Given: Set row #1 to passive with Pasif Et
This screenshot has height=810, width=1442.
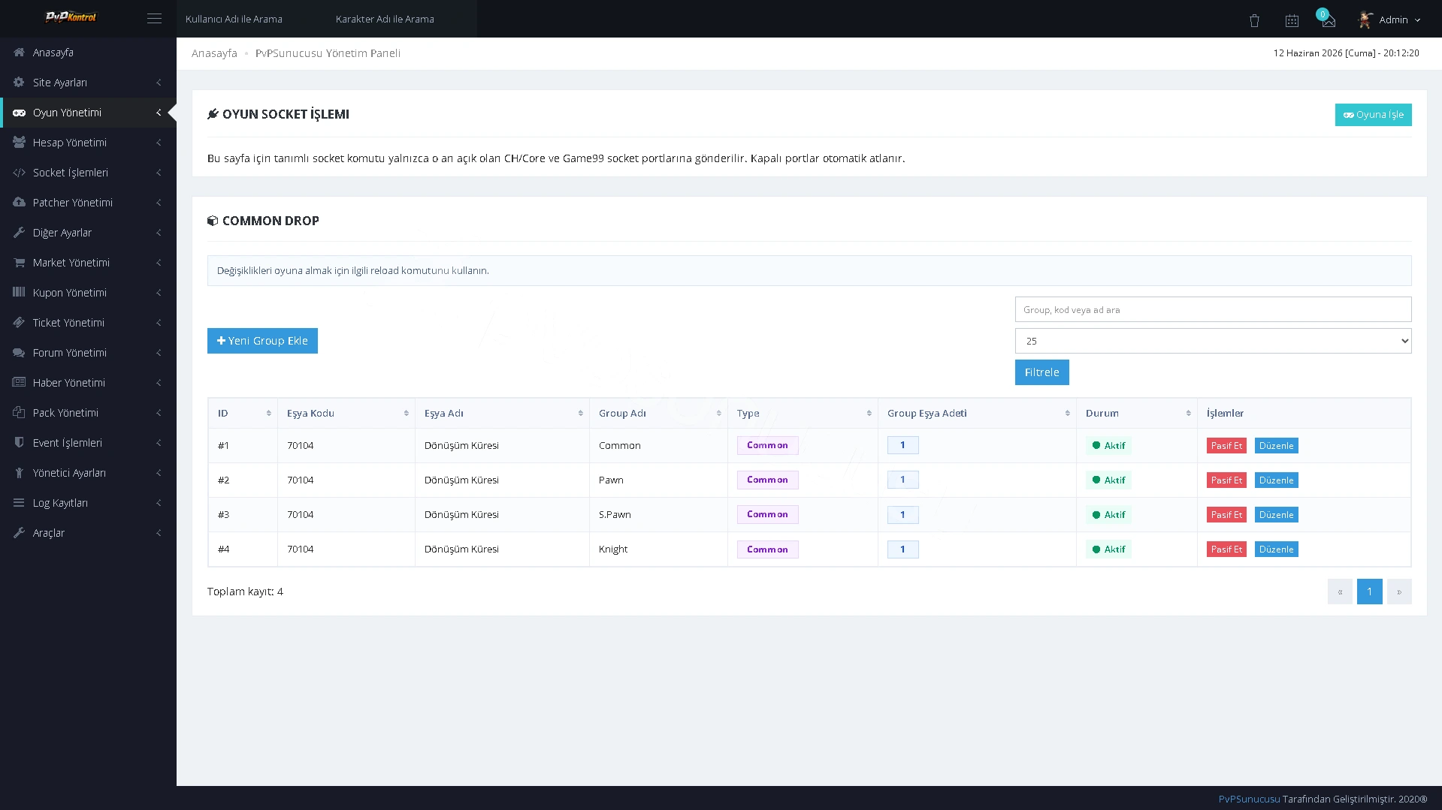Looking at the screenshot, I should click(1226, 446).
